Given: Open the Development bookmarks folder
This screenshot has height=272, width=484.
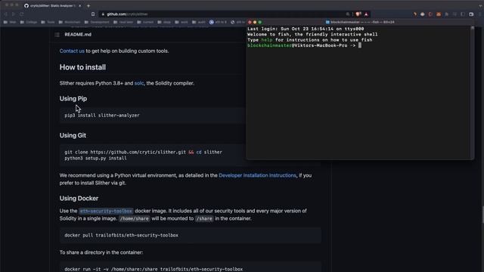Looking at the screenshot, I should [97, 22].
